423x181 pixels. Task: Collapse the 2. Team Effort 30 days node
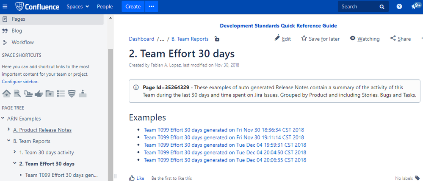pyautogui.click(x=14, y=164)
